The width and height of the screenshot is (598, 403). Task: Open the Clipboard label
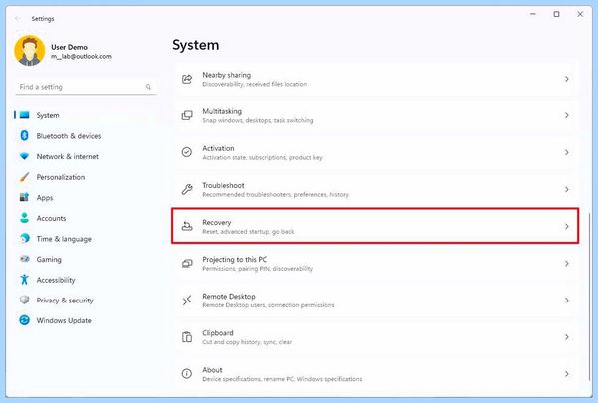tap(218, 333)
